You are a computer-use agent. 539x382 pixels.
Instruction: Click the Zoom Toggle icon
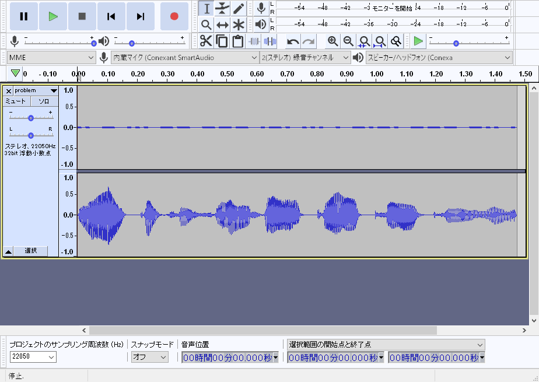395,41
